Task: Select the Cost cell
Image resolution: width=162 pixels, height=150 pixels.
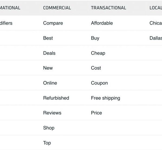Action: tap(96, 68)
